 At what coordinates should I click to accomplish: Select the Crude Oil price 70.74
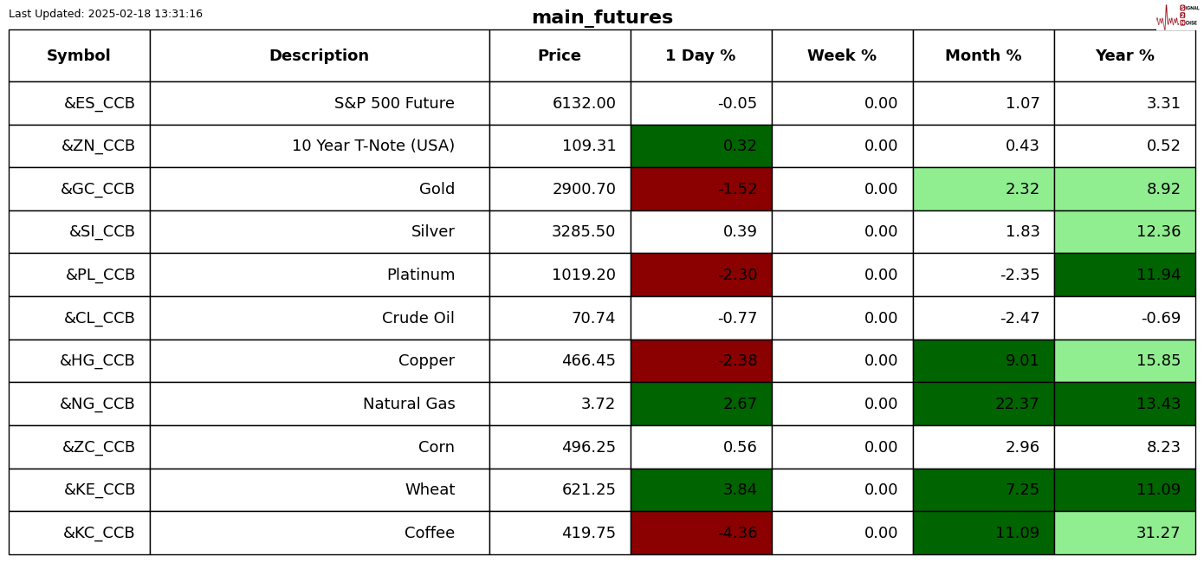tap(592, 319)
